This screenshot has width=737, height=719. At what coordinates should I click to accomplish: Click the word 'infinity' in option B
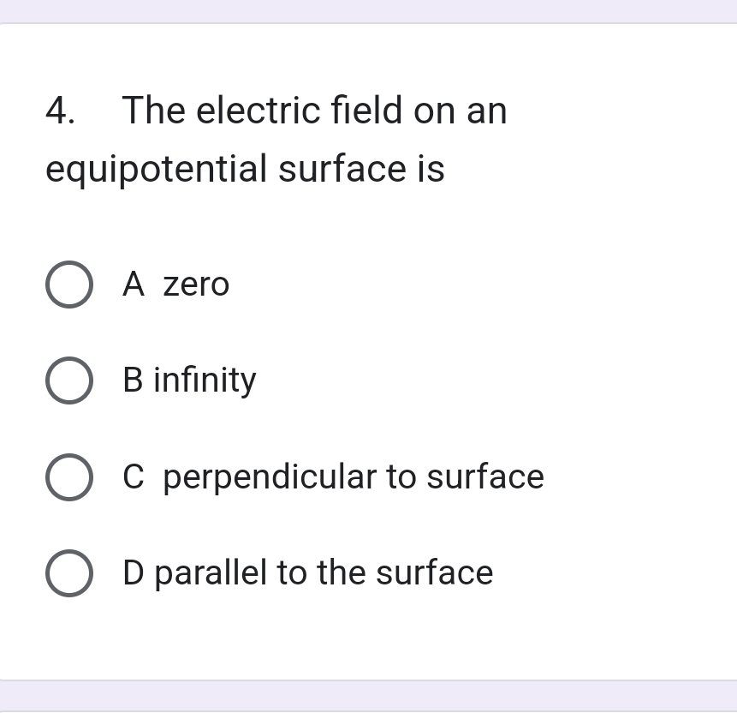(x=205, y=380)
